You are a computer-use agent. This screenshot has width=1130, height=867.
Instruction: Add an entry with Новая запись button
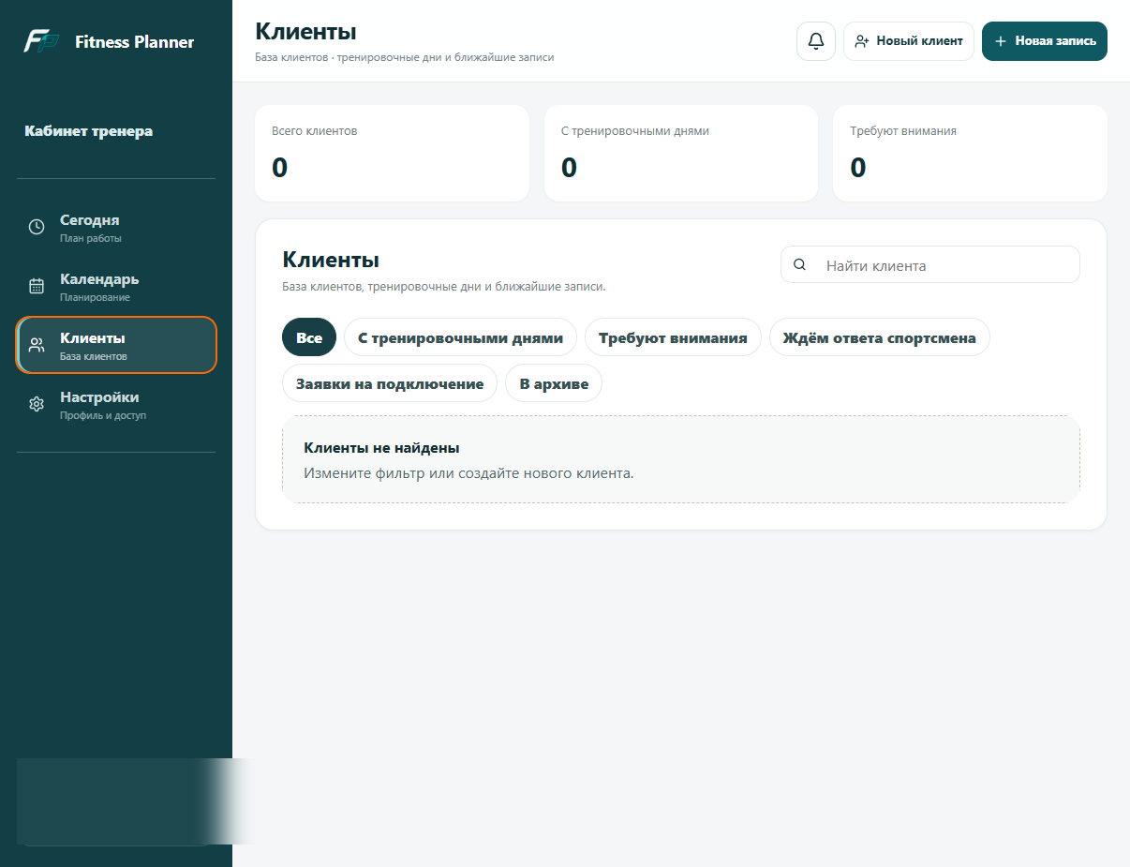[1045, 41]
